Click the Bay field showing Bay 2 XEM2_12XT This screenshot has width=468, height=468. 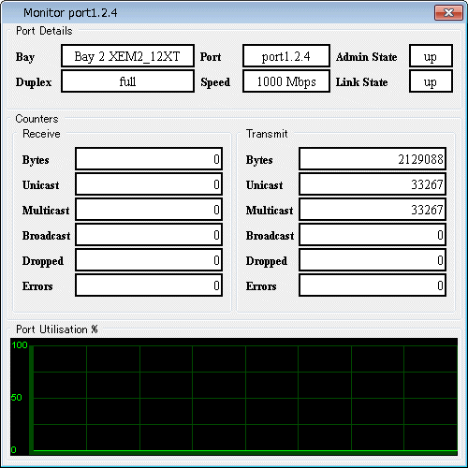tap(127, 56)
